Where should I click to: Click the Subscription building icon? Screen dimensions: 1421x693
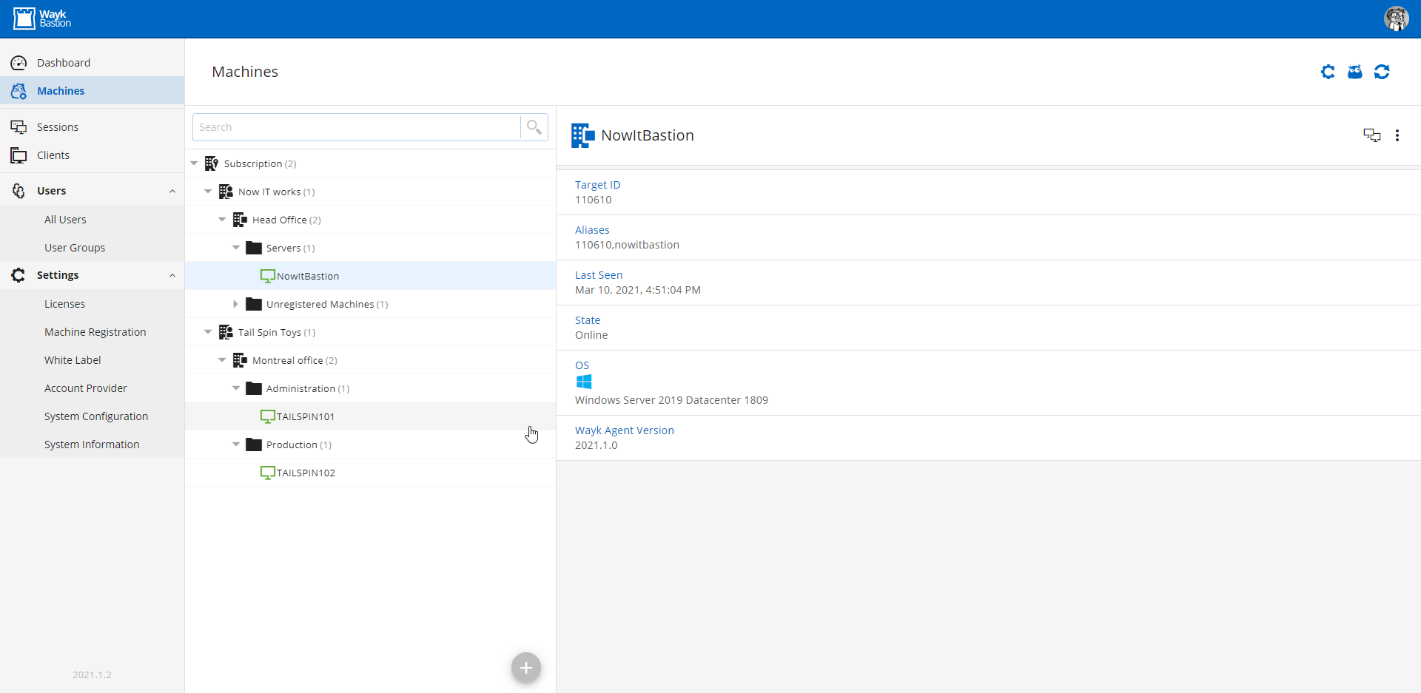point(212,163)
